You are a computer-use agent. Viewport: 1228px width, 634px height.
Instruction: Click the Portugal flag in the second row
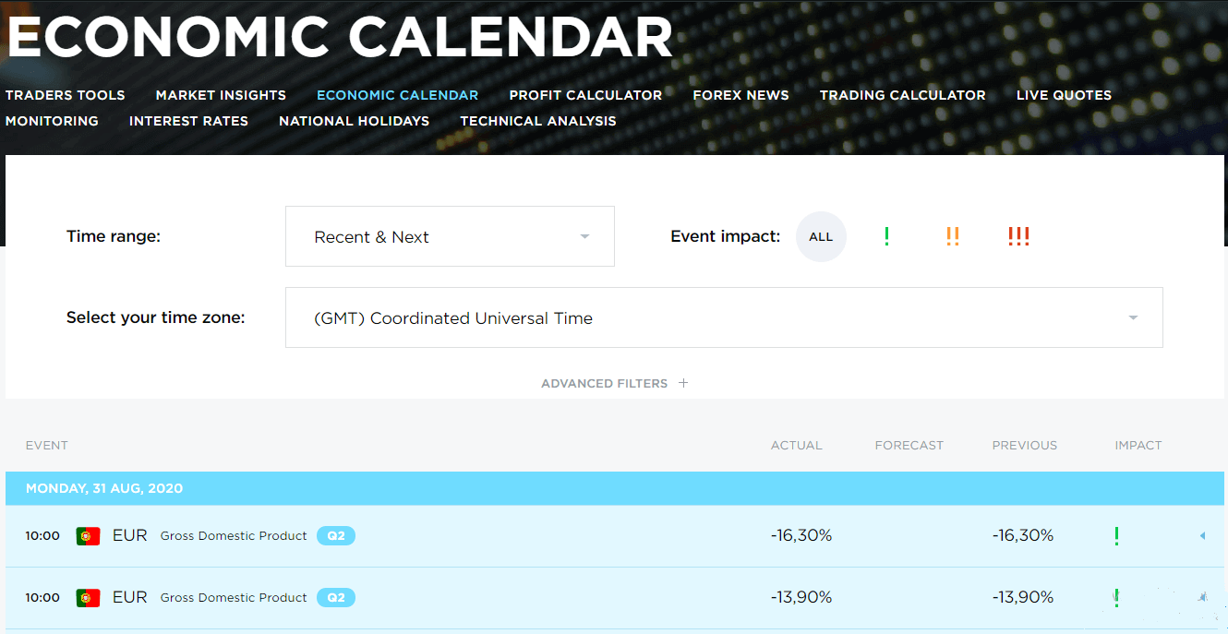coord(88,598)
